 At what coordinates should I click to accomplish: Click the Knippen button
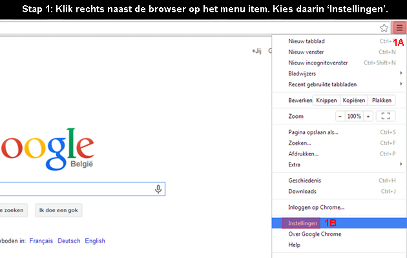click(x=326, y=100)
